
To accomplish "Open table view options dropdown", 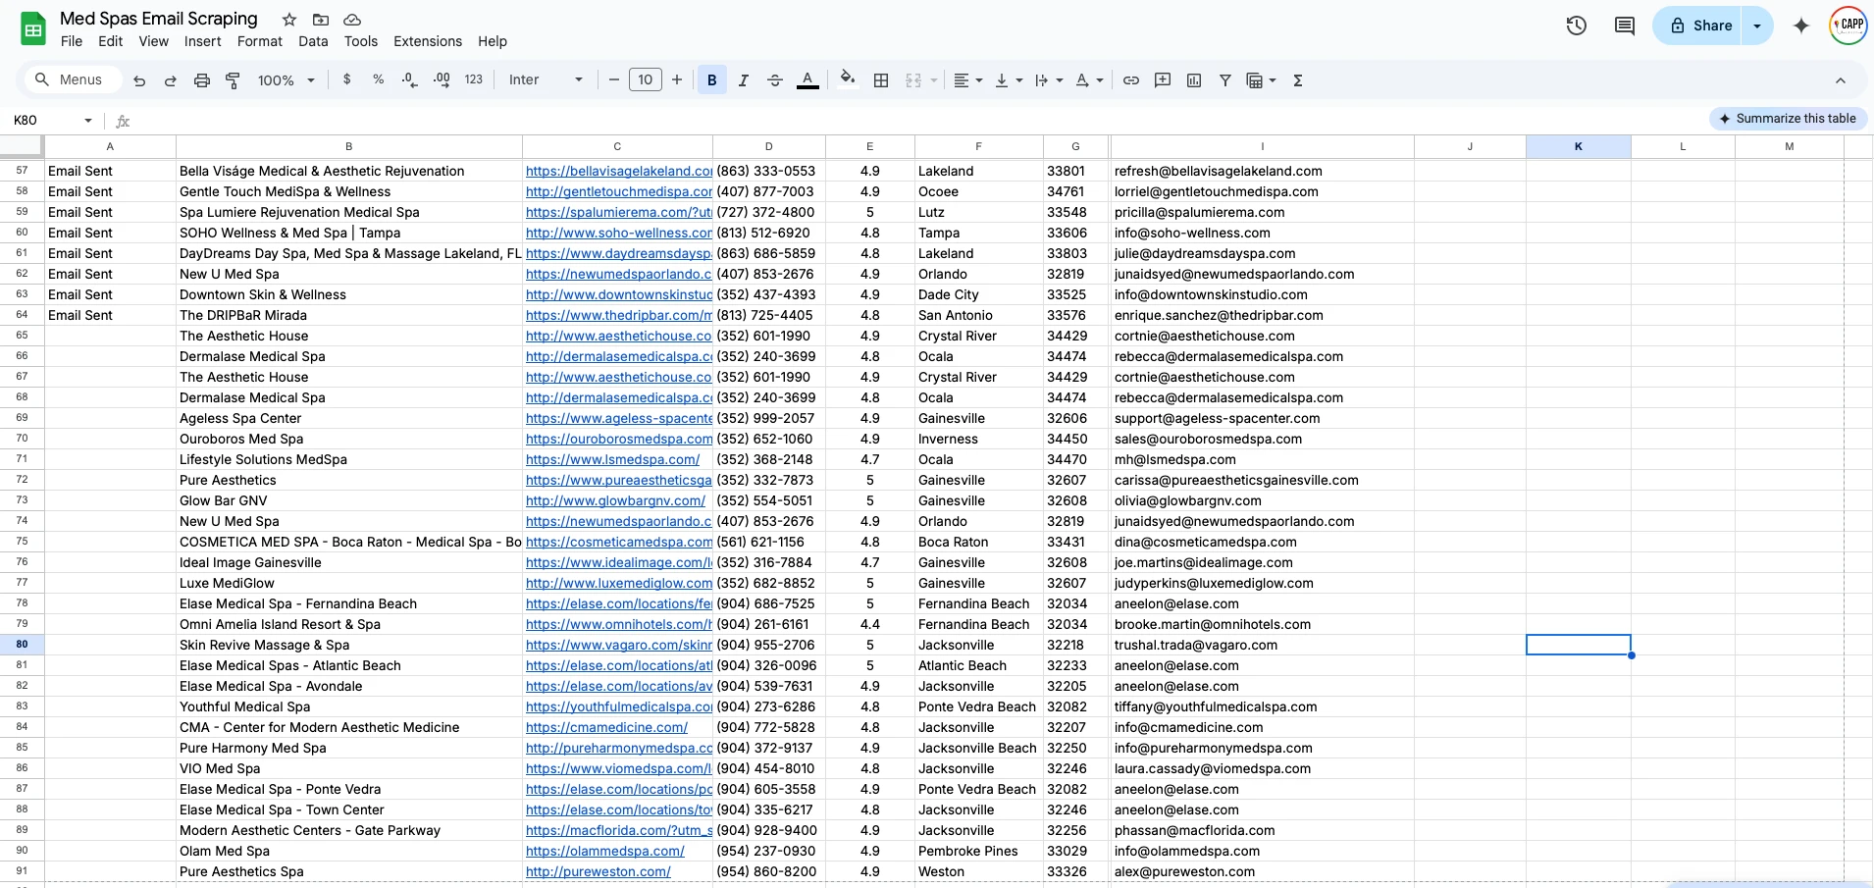I will click(1261, 80).
